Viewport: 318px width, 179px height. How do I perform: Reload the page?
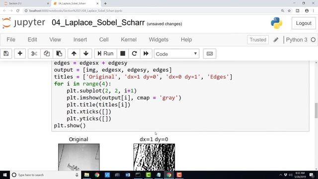[18, 11]
